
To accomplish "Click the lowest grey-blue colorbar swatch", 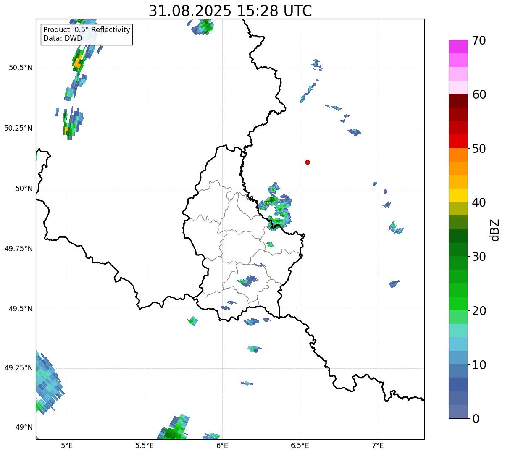I will (x=458, y=412).
